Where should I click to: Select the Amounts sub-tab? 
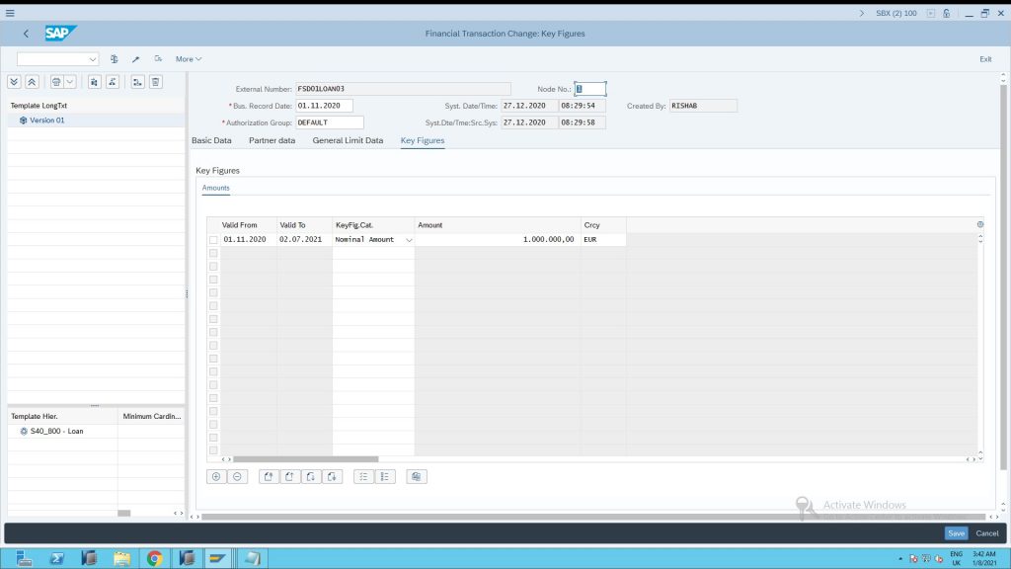tap(215, 188)
